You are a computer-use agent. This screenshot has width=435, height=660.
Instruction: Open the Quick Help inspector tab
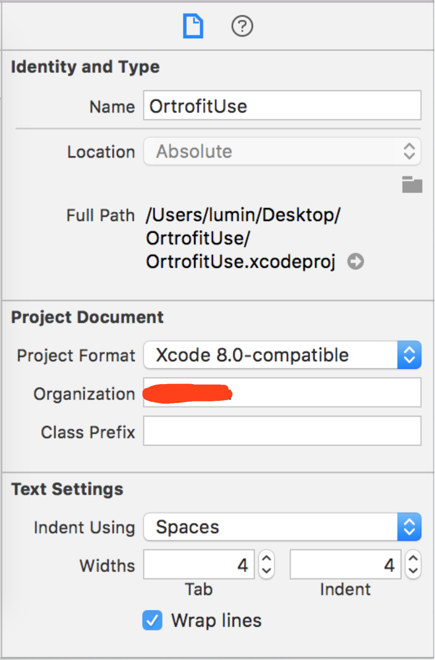[242, 26]
